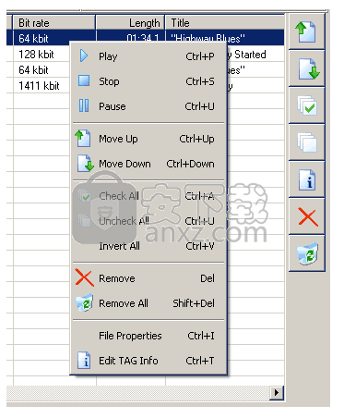Choose Remove in the context menu
Screen dimensions: 344x418
click(x=148, y=278)
